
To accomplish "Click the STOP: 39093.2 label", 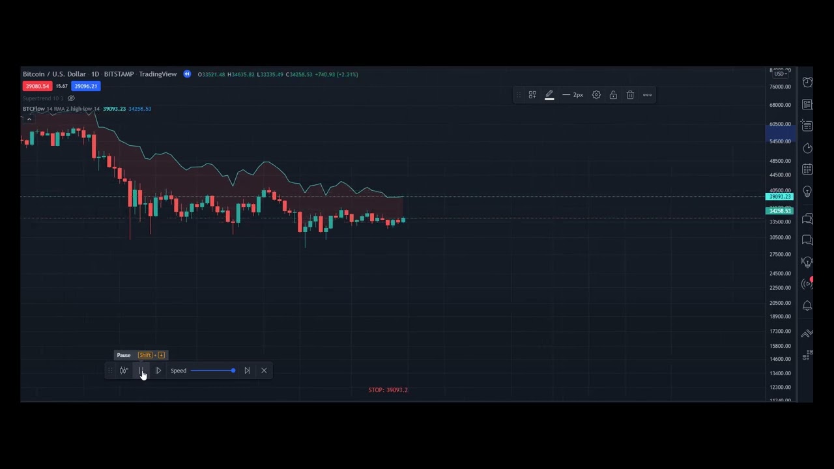I will pos(388,390).
